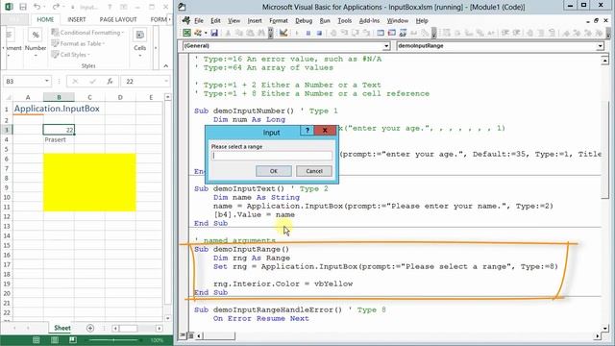Click the Excel sheet vertical scroll up arrow

coord(167,97)
